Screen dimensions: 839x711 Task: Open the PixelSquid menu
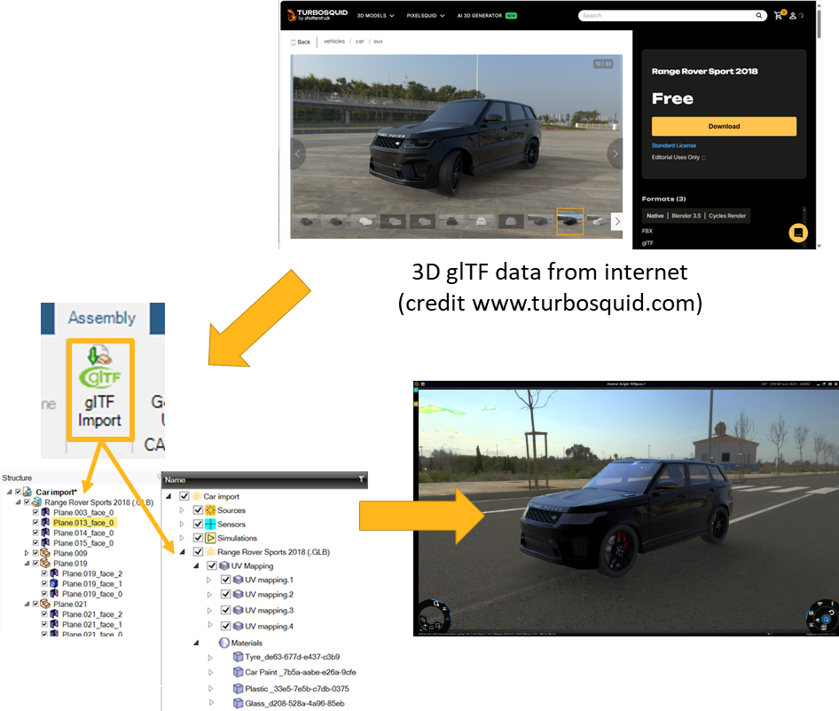pos(426,15)
